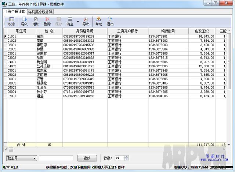Select the 工资个税计算 tab

pyautogui.click(x=15, y=11)
